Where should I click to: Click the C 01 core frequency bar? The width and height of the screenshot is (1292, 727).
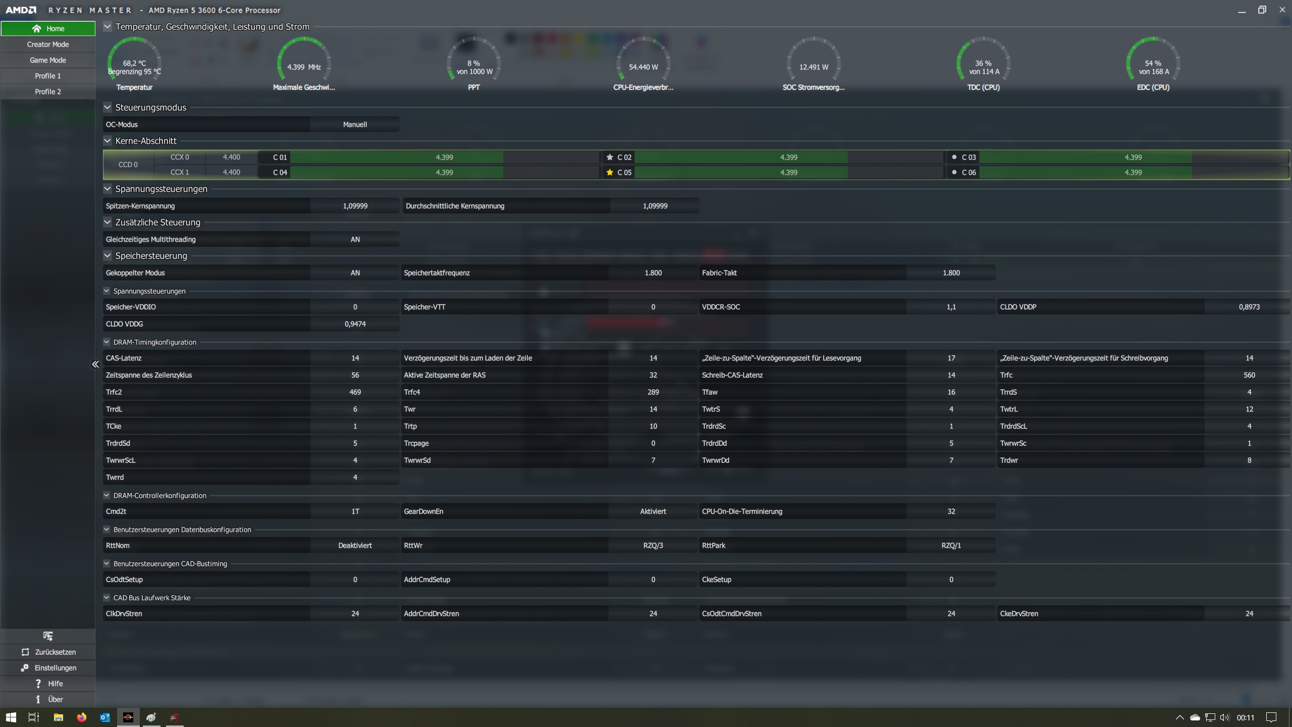[444, 158]
